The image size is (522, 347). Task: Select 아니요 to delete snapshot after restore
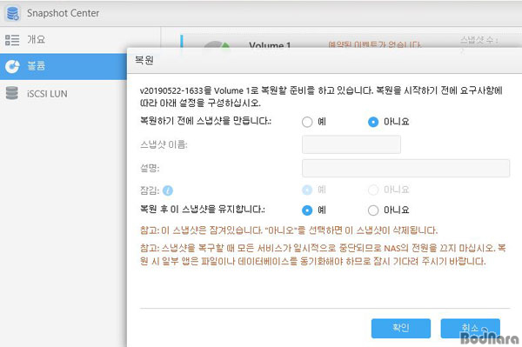tap(373, 210)
